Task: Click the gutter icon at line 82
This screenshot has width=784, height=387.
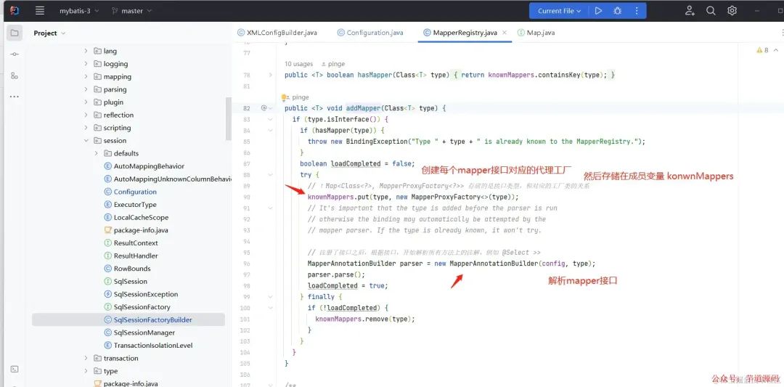Action: pos(264,108)
